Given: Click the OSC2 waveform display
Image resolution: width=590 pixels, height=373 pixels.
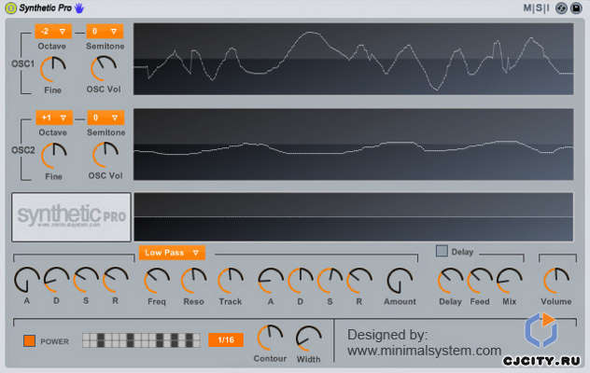Looking at the screenshot, I should 353,145.
